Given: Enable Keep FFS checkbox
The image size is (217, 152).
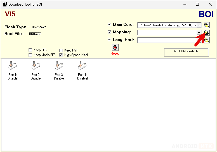Looking at the screenshot, I should click(30, 50).
